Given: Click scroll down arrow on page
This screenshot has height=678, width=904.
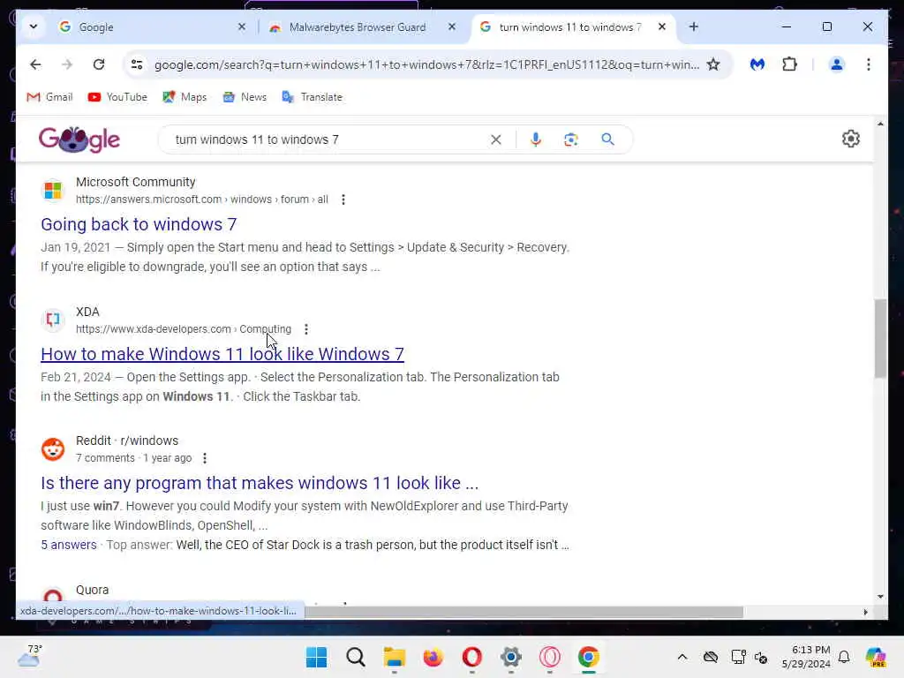Looking at the screenshot, I should pyautogui.click(x=880, y=597).
